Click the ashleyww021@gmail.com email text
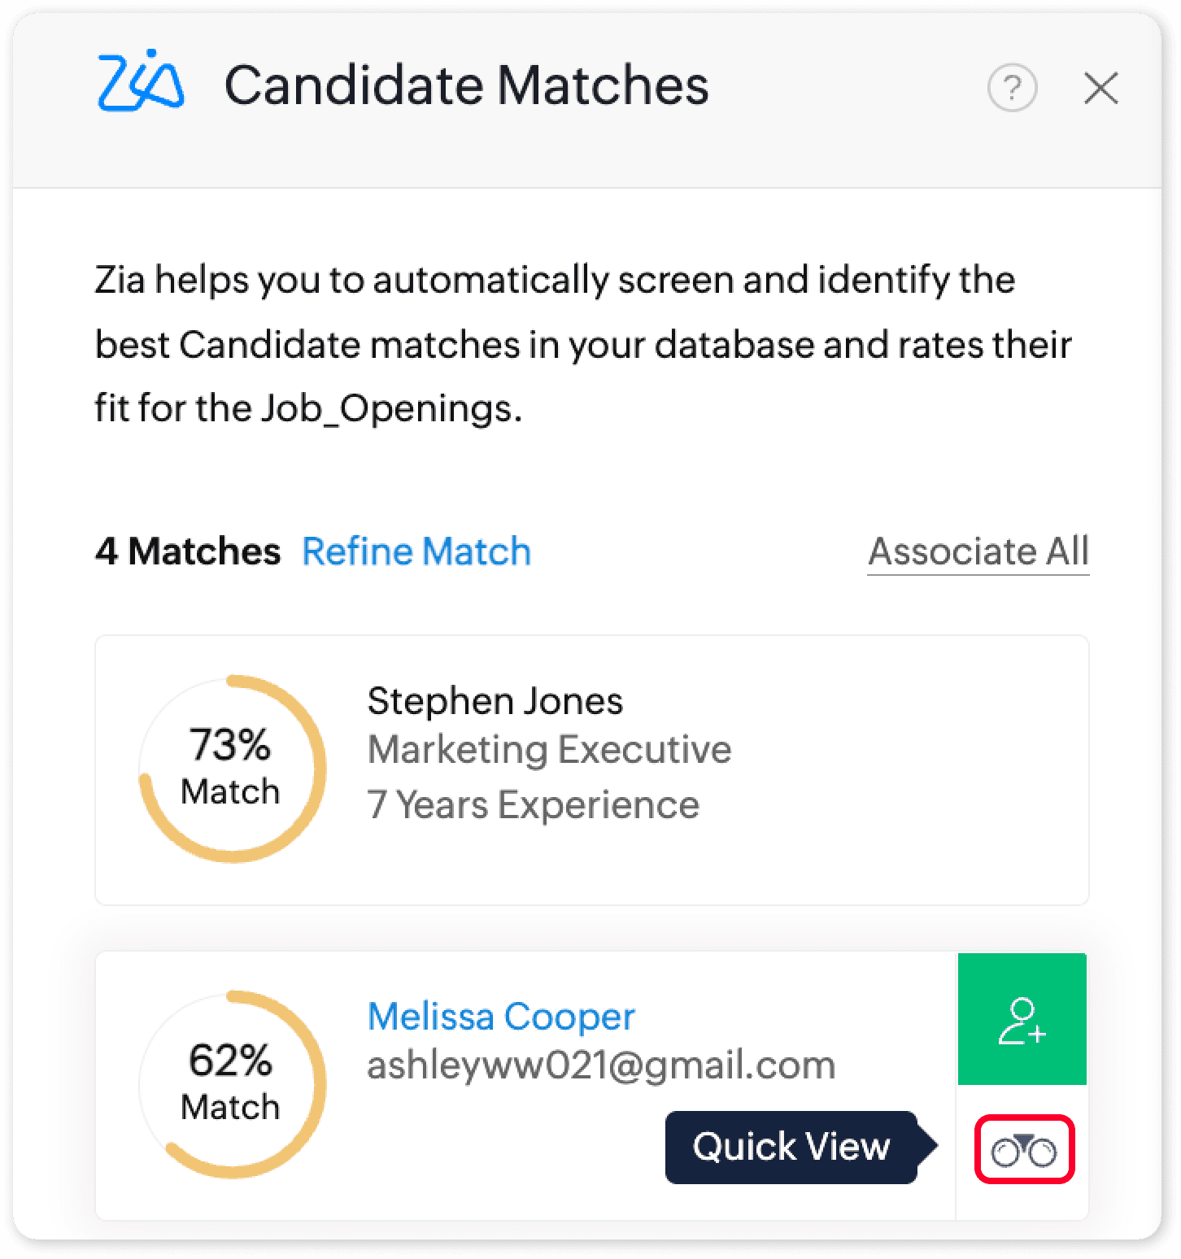Screen dimensions: 1181x1259 coord(601,1065)
